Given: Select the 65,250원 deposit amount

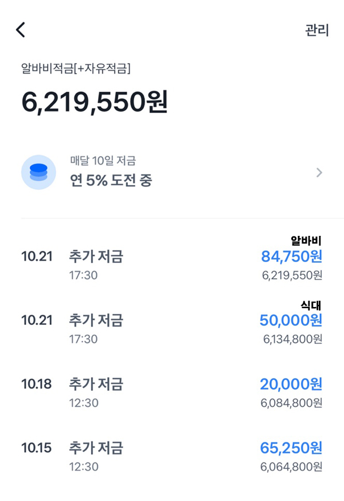Looking at the screenshot, I should tap(291, 448).
